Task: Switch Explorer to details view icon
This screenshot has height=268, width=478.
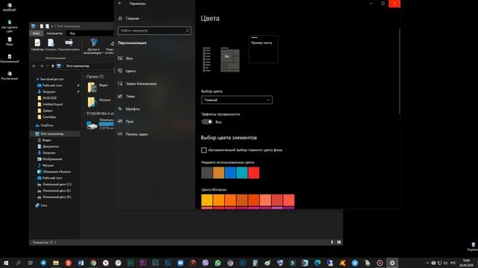Action: (x=332, y=242)
